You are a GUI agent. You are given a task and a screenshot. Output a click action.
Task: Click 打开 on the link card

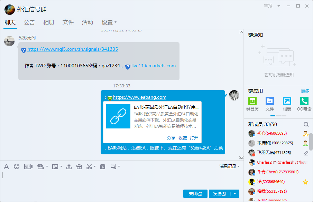[x=194, y=138]
